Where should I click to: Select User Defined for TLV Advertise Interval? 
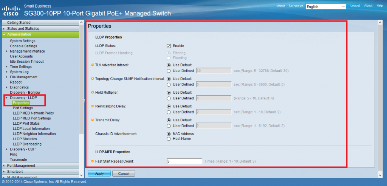coord(169,71)
